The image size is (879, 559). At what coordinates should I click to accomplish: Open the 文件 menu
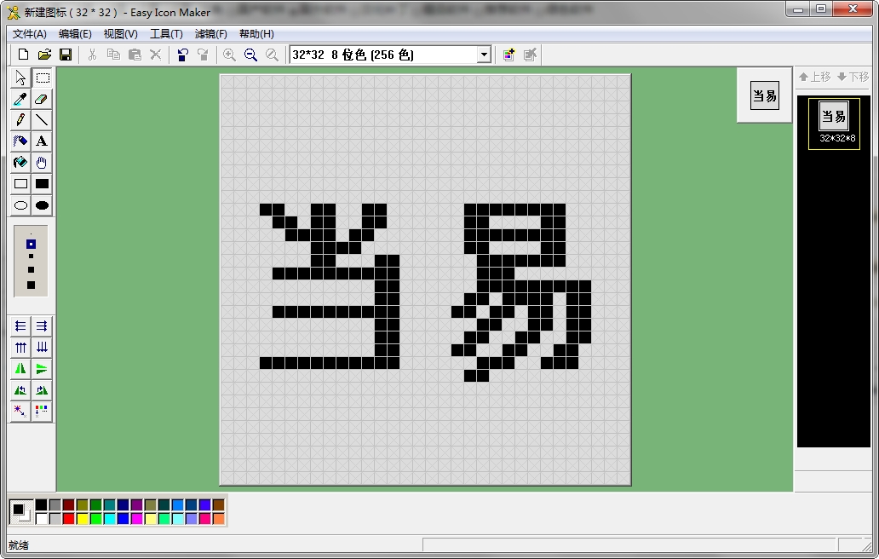(28, 33)
